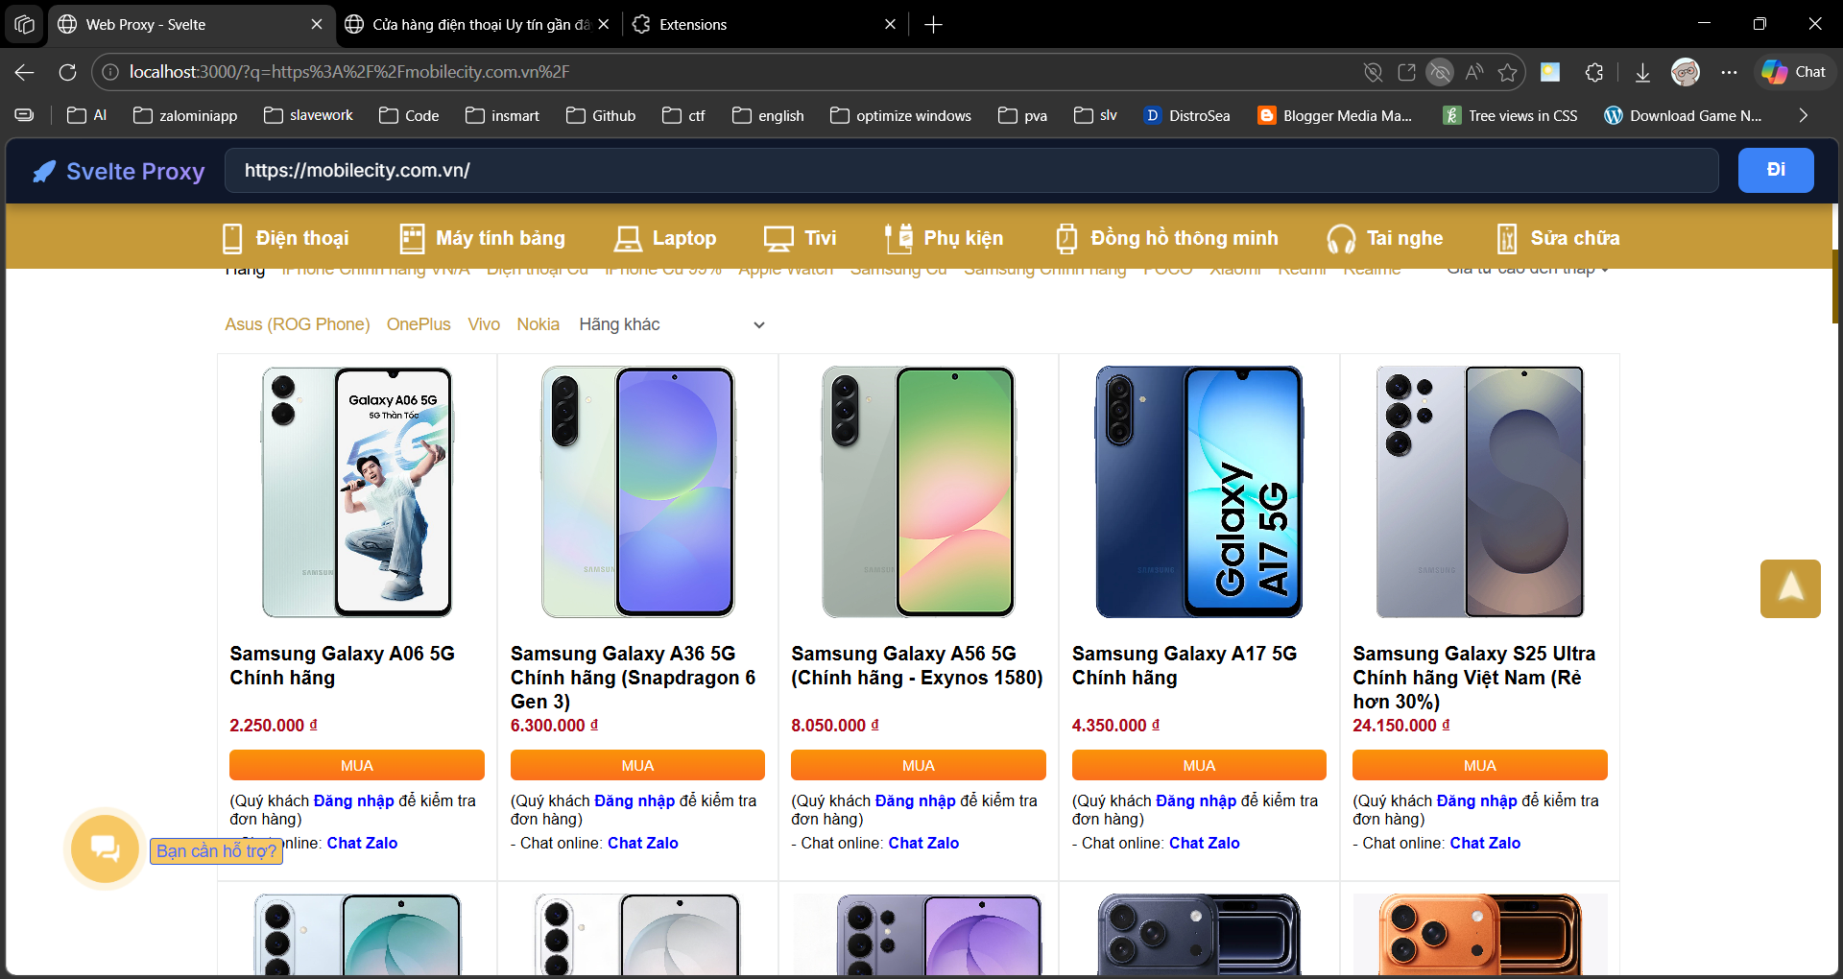Open Chat Zalo under Galaxy A36 5G

[x=643, y=843]
